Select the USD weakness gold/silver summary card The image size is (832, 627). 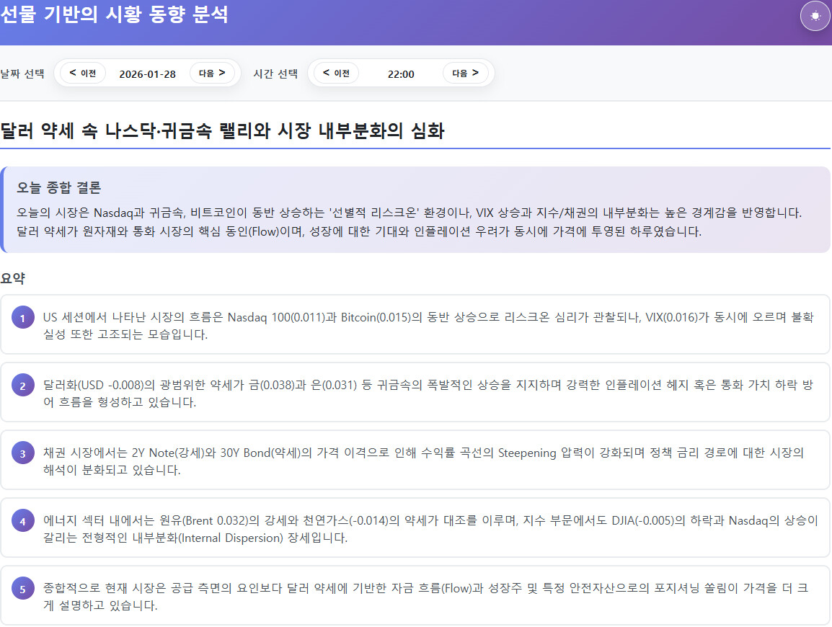click(x=425, y=393)
